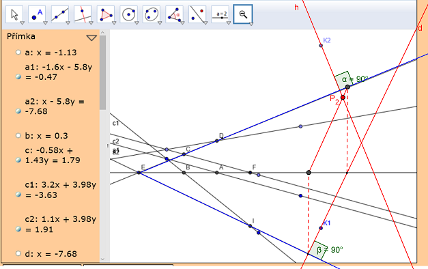The height and width of the screenshot is (269, 428).
Task: Select equation c2: 1.1x + 3.98y = 1.91
Action: [x=60, y=224]
